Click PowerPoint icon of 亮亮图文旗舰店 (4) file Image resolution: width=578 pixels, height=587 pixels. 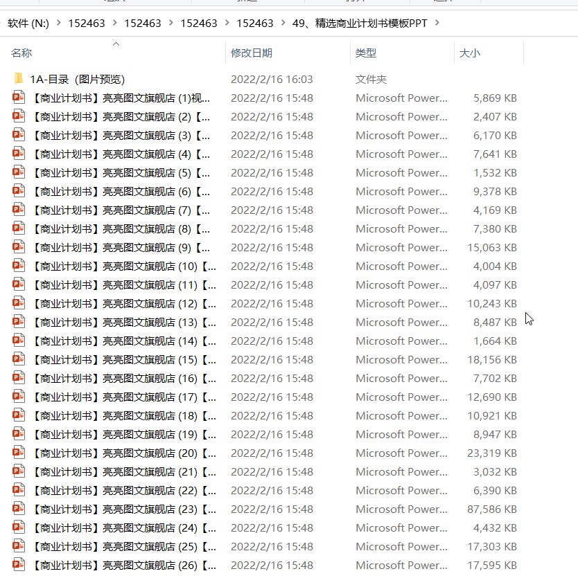click(19, 154)
